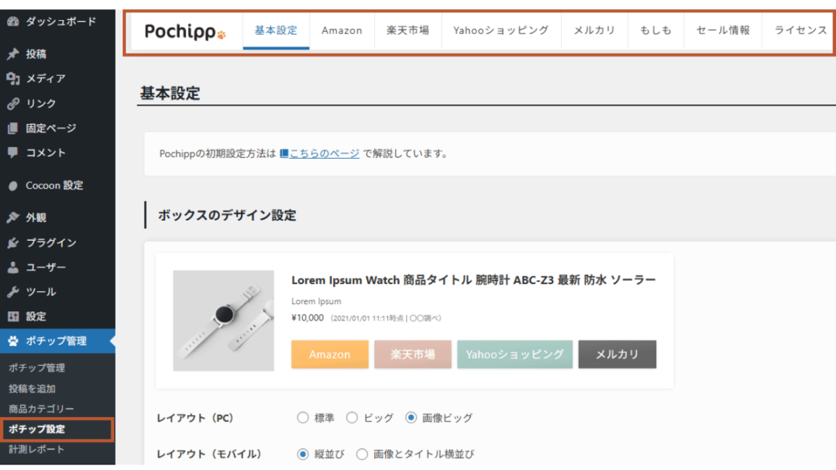Click the paintbrush icon beside 外観
The width and height of the screenshot is (836, 470).
coord(13,218)
